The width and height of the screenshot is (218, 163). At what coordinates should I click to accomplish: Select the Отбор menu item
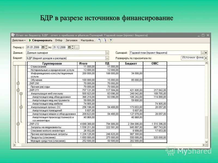pos(59,40)
